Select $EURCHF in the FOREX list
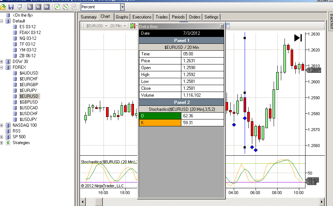The width and height of the screenshot is (333, 206). point(29,79)
